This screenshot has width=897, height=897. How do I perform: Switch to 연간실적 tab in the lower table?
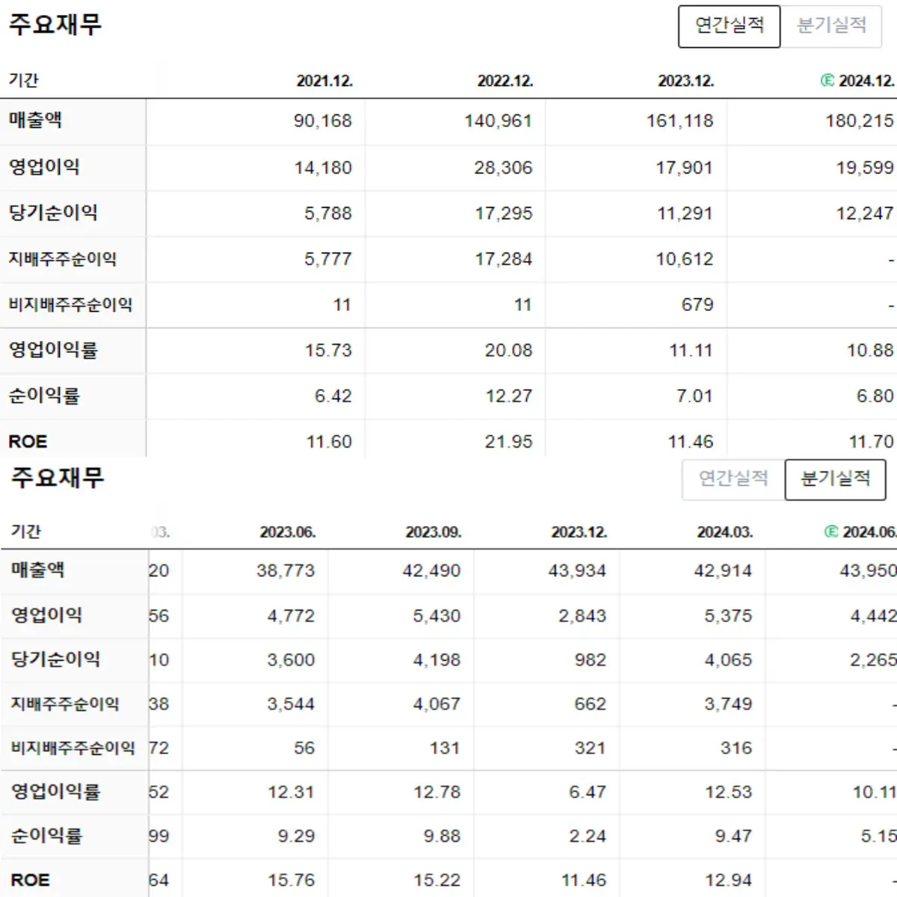[733, 479]
